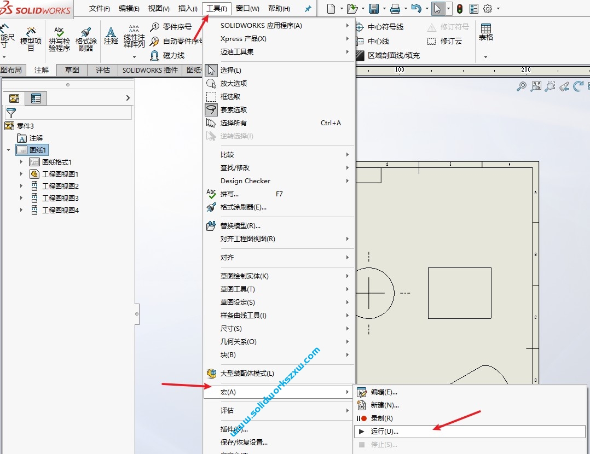Switch to the 评估 ribbon tab

coord(102,70)
